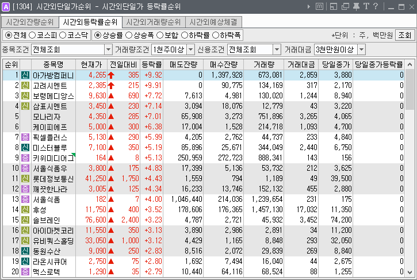
Task: Click the scrollbar down arrow
Action: click(x=410, y=273)
